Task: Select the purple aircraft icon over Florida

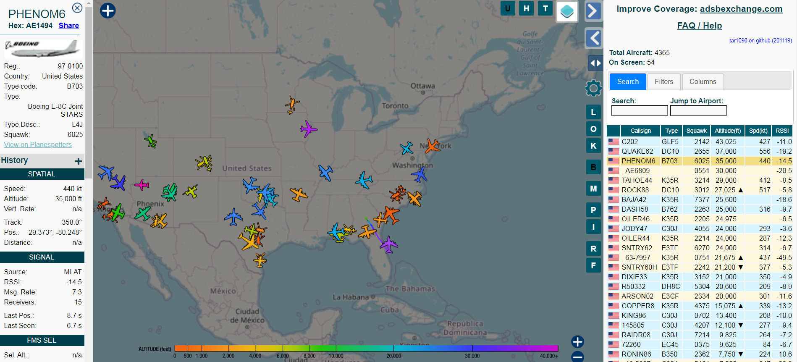Action: pos(389,244)
